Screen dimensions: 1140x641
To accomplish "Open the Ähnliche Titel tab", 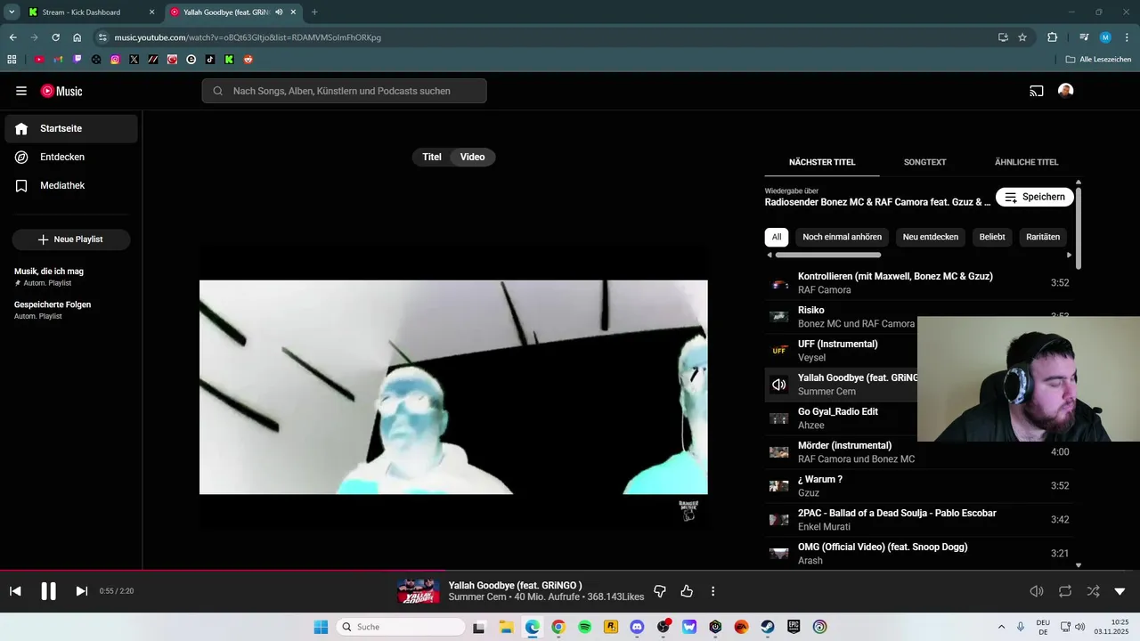I will point(1026,162).
